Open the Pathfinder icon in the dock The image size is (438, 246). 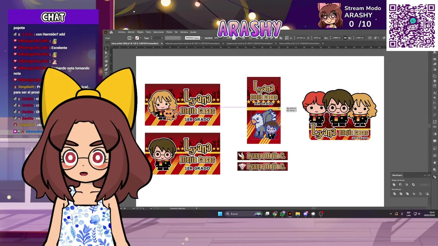(435, 177)
